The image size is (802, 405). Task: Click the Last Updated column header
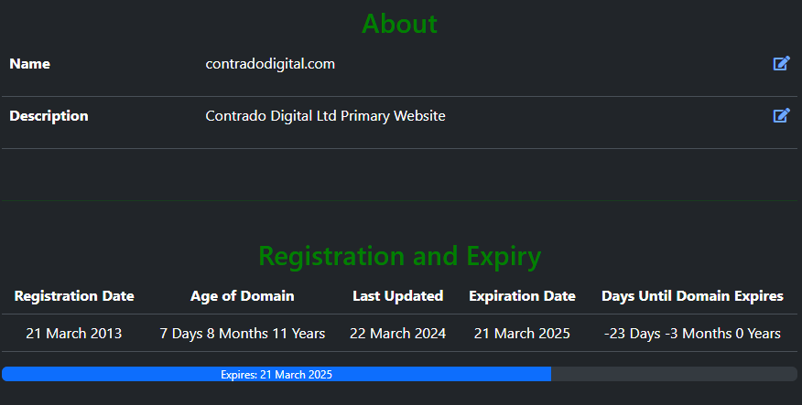398,296
